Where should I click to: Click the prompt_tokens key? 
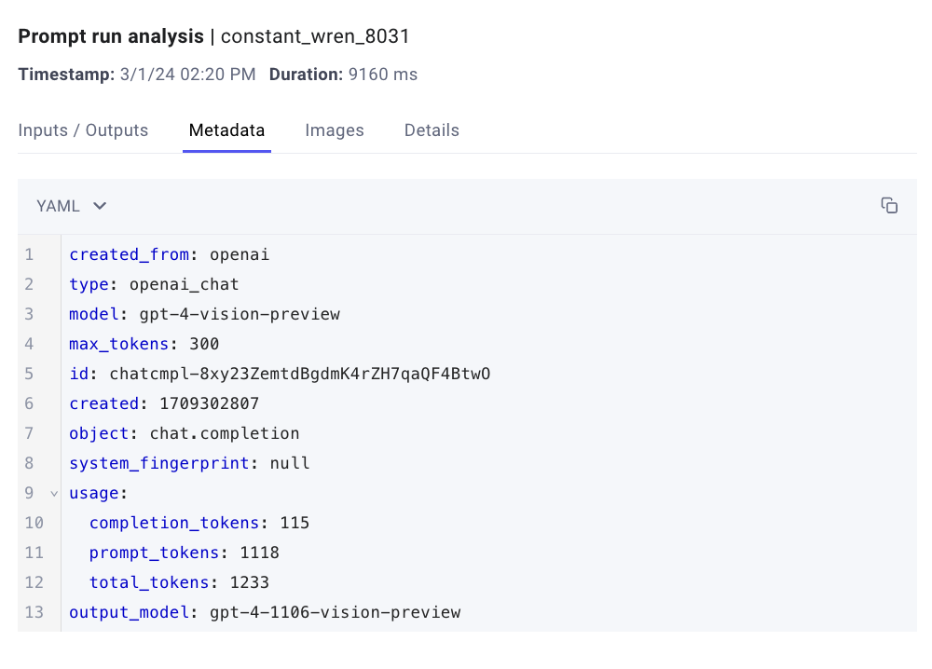[154, 553]
